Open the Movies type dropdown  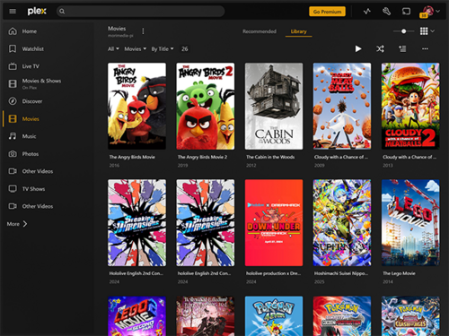136,48
